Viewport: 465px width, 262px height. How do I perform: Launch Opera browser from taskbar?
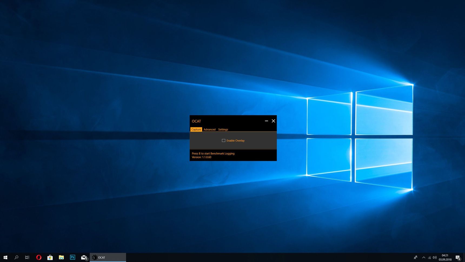(x=39, y=257)
